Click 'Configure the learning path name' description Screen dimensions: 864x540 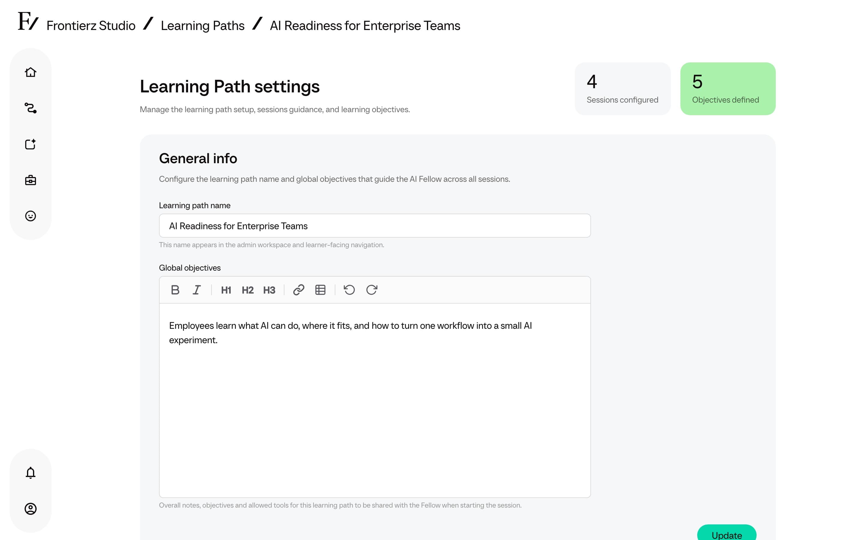click(x=334, y=179)
